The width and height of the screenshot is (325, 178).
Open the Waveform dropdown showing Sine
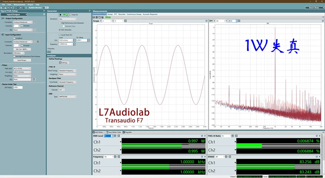point(68,19)
